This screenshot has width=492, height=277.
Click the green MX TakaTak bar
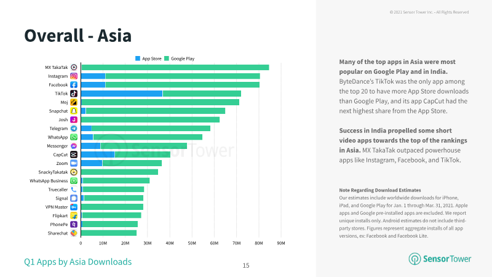click(175, 67)
